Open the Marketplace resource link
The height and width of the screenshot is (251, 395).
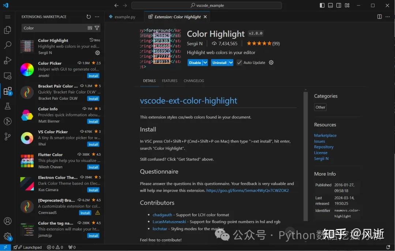[x=325, y=135]
